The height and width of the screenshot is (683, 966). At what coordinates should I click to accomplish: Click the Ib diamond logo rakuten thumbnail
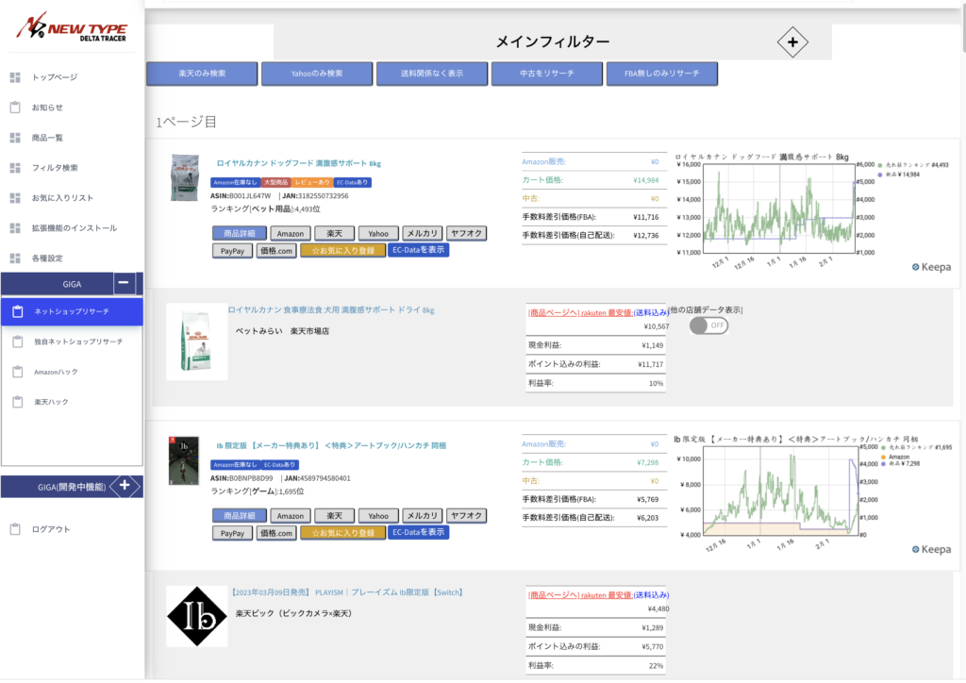click(x=197, y=616)
